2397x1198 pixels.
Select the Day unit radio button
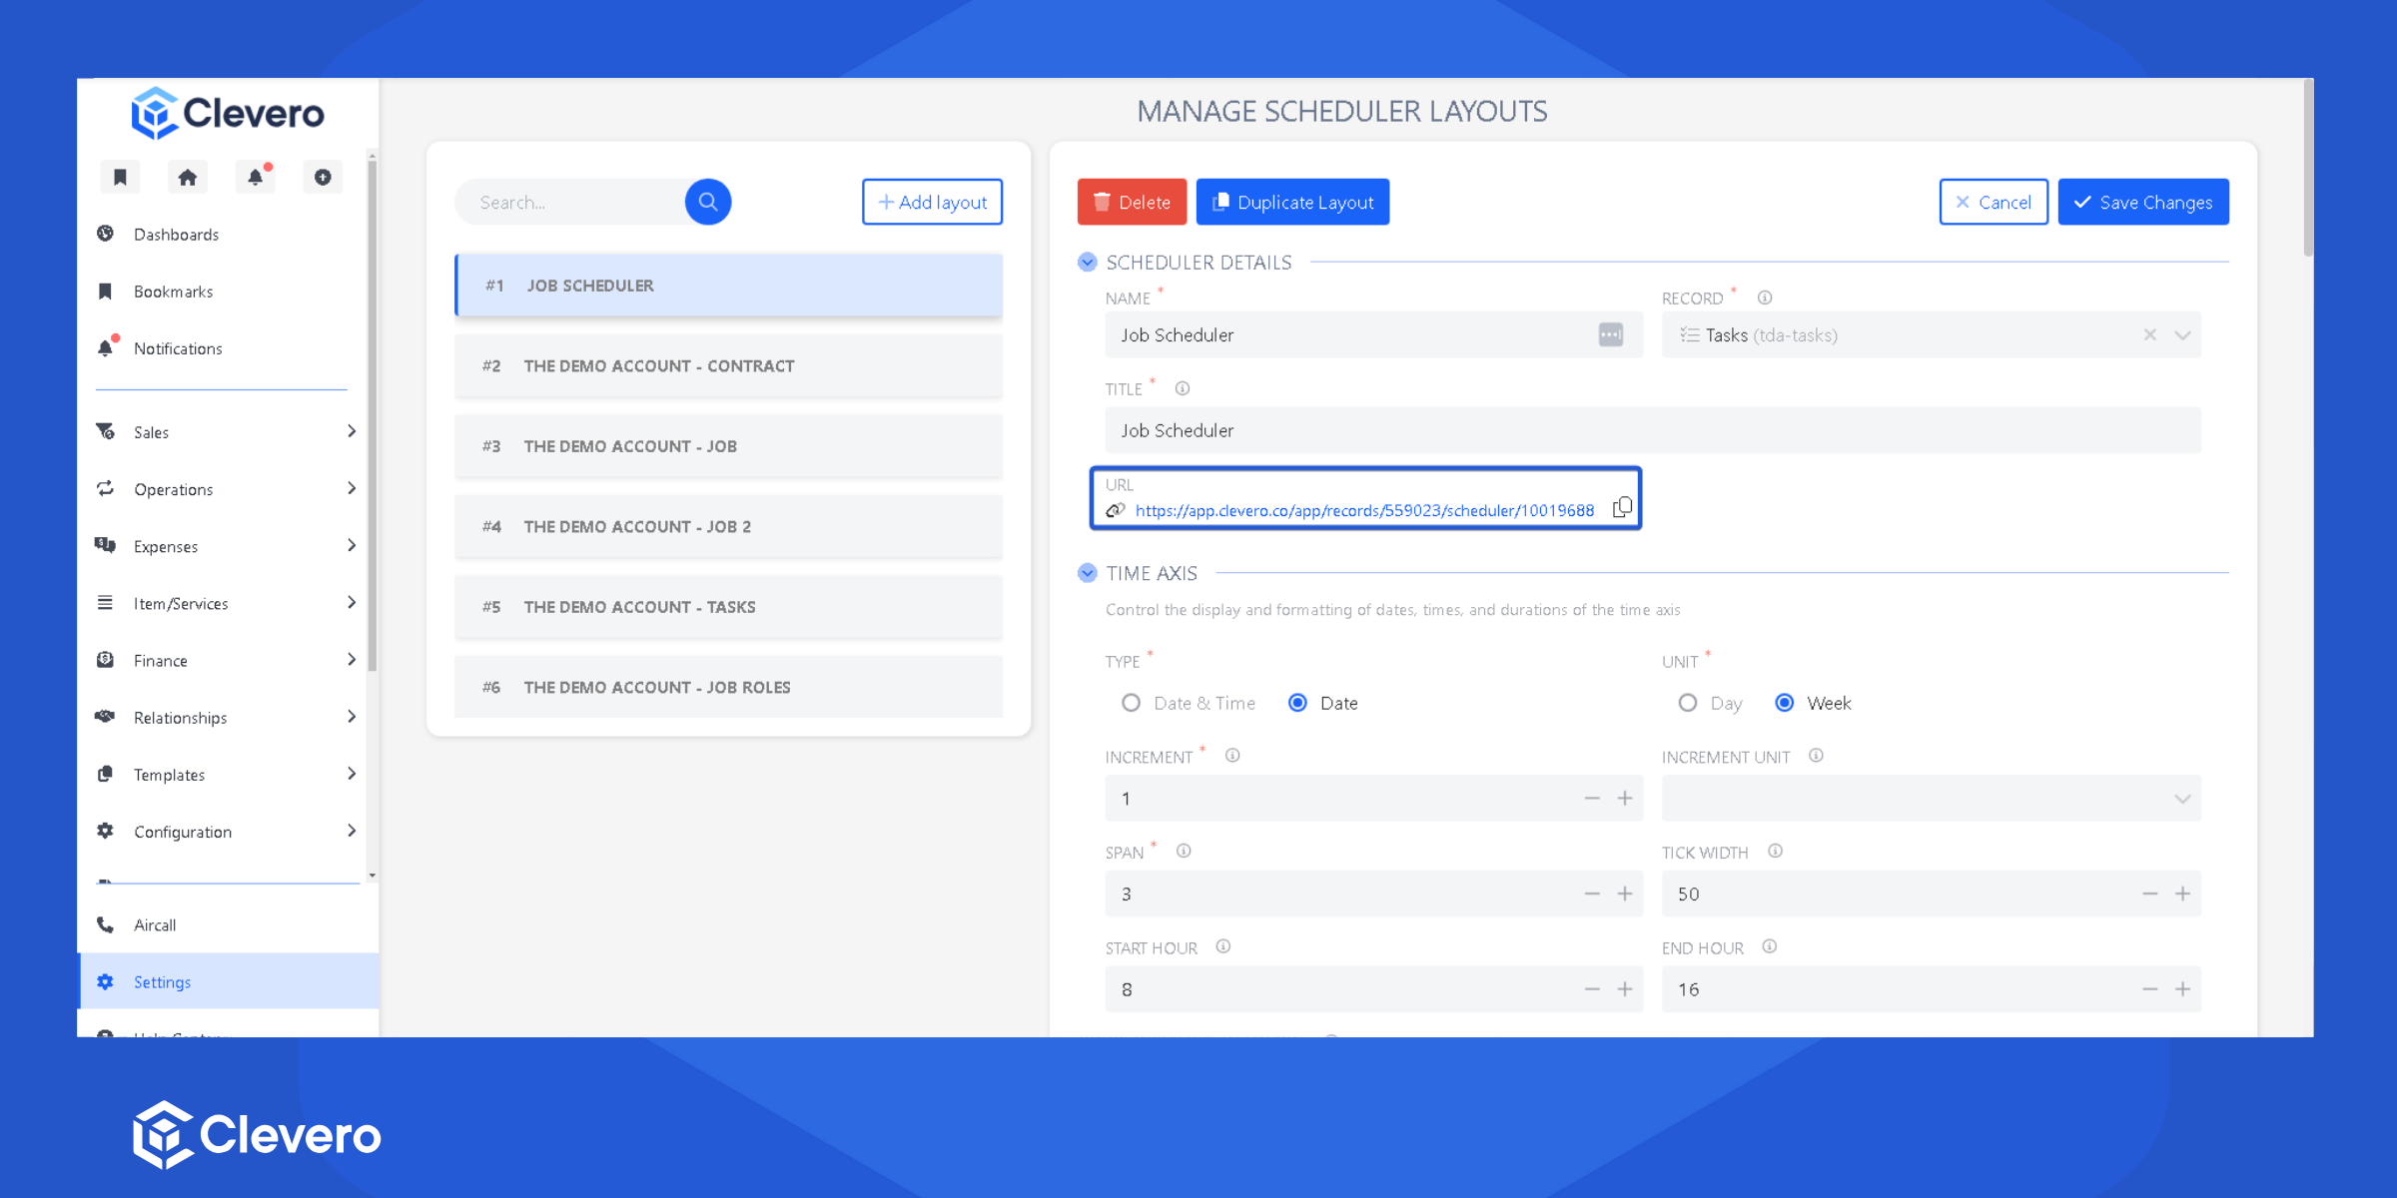click(x=1688, y=703)
